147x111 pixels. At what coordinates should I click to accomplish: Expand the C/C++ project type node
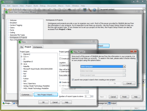(21, 57)
